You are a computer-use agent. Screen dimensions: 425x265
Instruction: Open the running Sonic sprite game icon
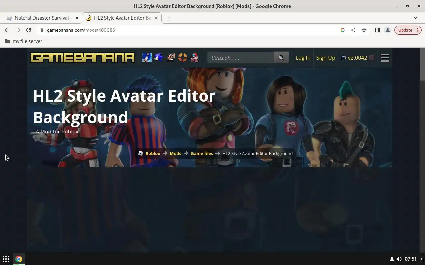coord(159,58)
